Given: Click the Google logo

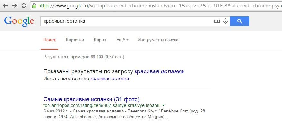Looking at the screenshot, I should (x=19, y=21).
